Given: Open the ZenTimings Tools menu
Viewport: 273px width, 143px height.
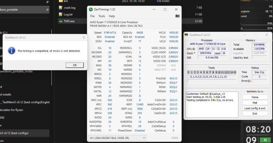Looking at the screenshot, I should (x=102, y=16).
